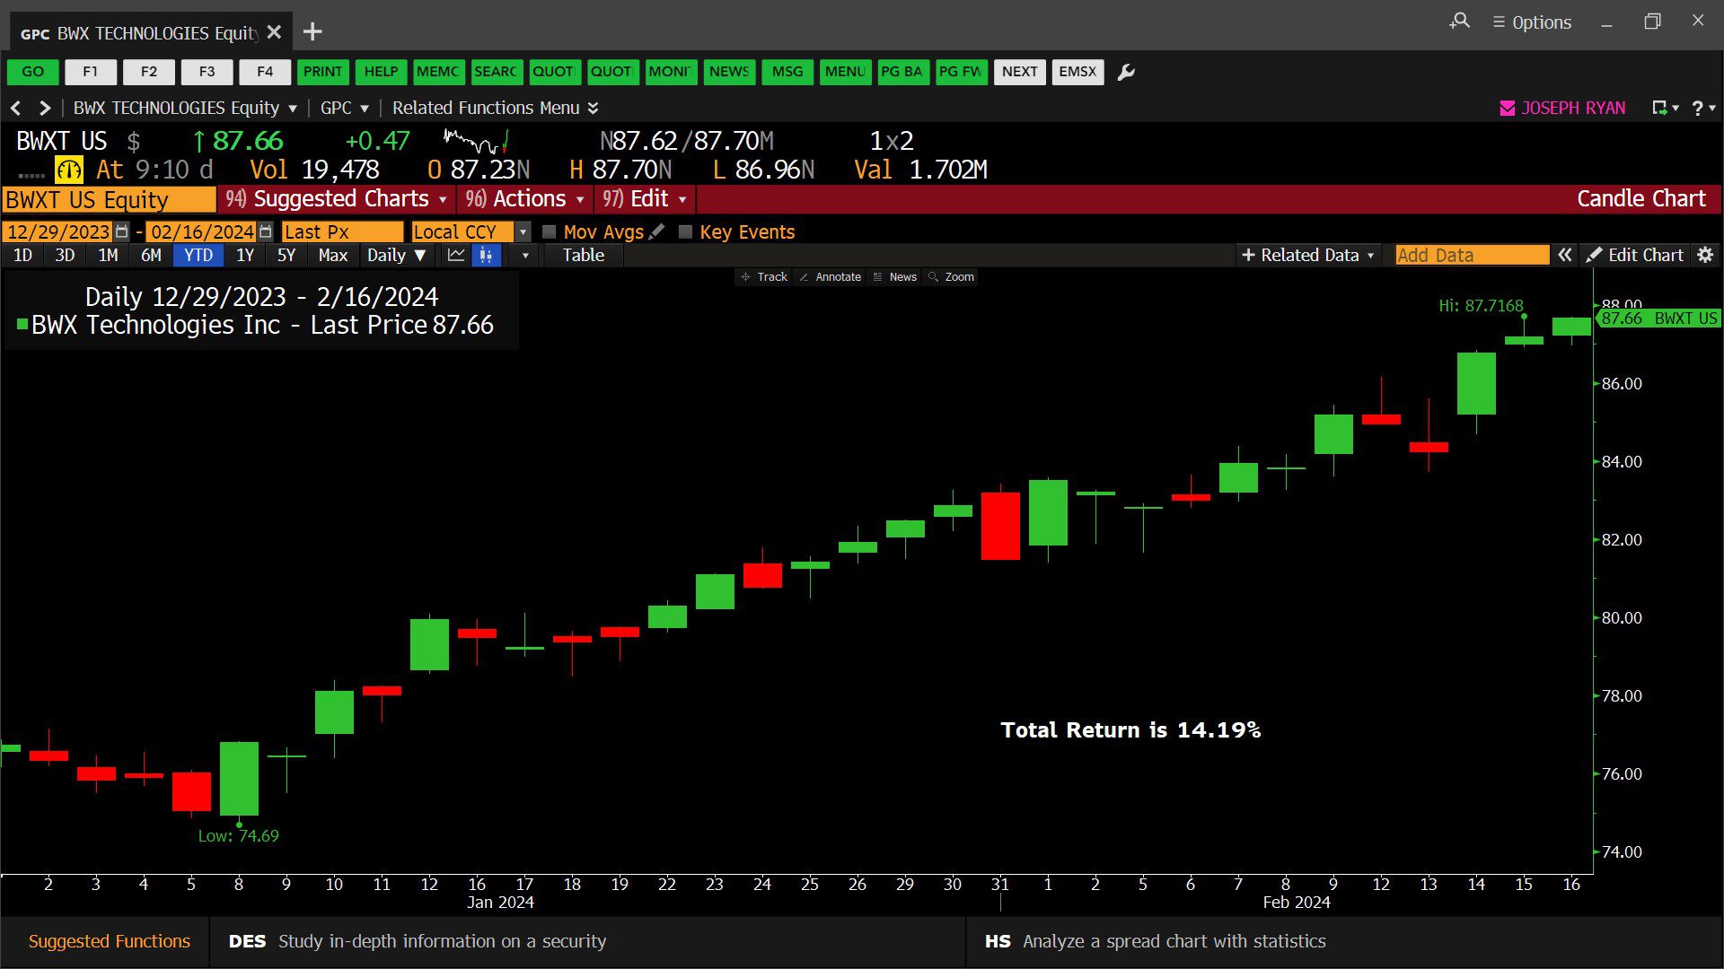The width and height of the screenshot is (1724, 969).
Task: Open the Actions dropdown
Action: pyautogui.click(x=525, y=199)
